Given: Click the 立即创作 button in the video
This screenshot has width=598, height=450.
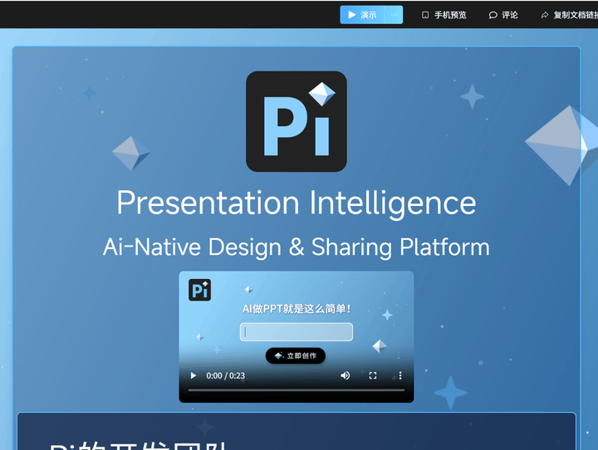Looking at the screenshot, I should point(296,356).
